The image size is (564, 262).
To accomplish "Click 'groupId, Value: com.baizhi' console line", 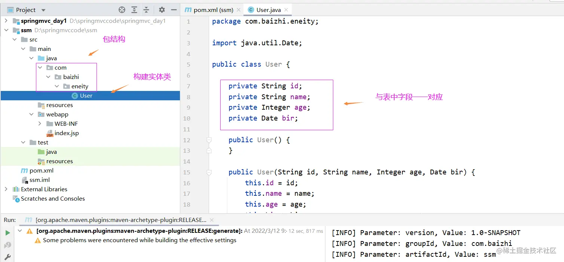I will [422, 244].
